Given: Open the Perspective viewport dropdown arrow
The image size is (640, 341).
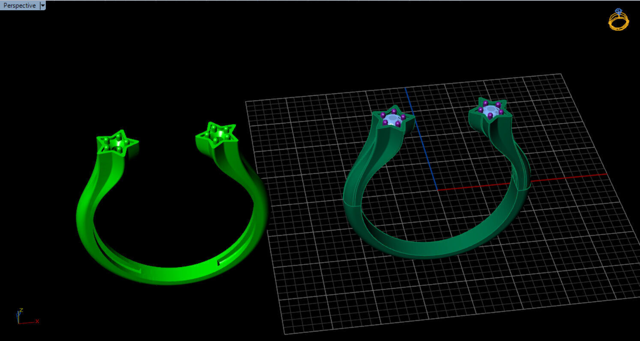Looking at the screenshot, I should [x=42, y=6].
